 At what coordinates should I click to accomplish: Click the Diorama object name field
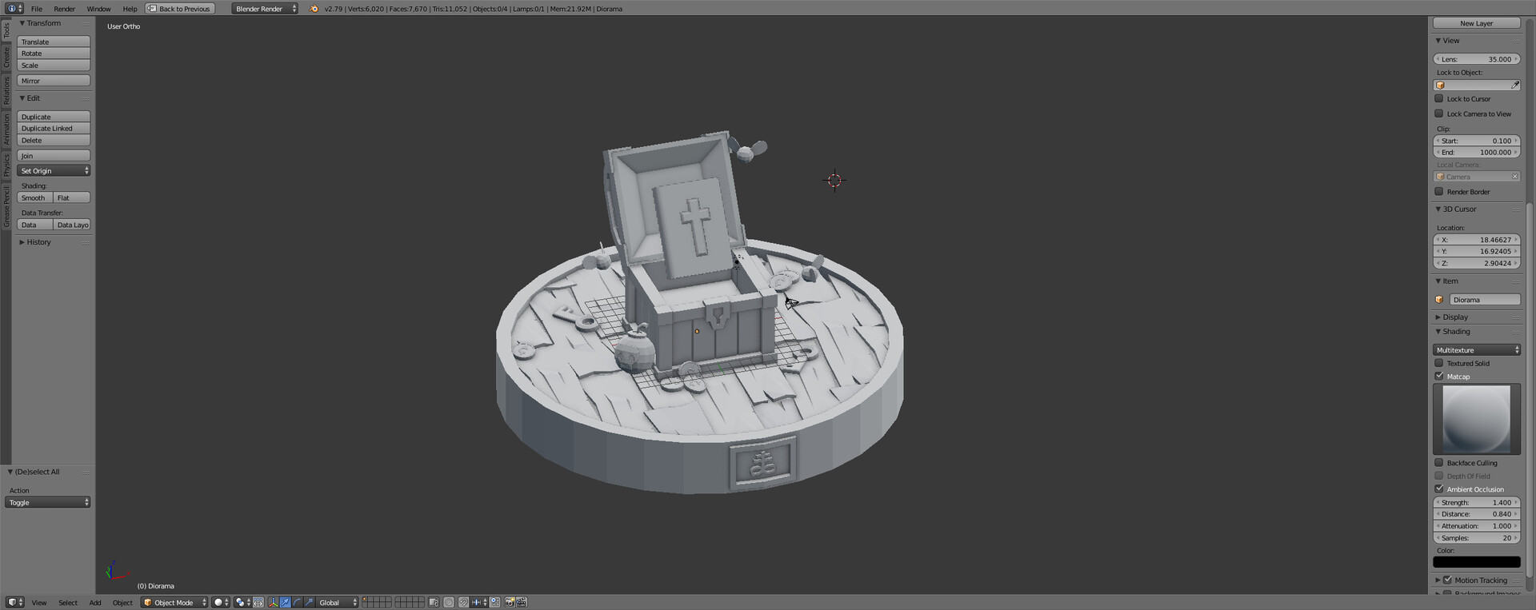click(1485, 300)
